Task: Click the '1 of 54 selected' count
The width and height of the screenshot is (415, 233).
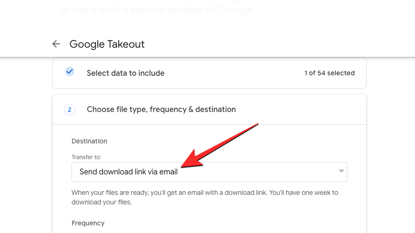Action: 330,73
